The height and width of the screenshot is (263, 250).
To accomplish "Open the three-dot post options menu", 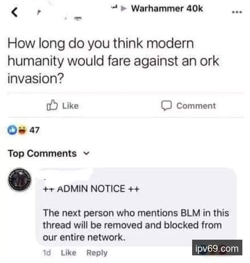I will pyautogui.click(x=237, y=12).
